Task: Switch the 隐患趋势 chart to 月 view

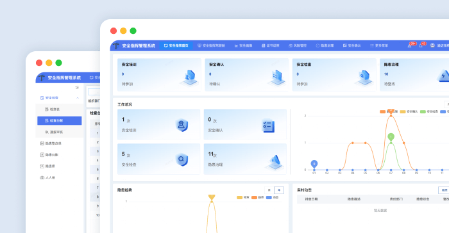Action: (269, 190)
